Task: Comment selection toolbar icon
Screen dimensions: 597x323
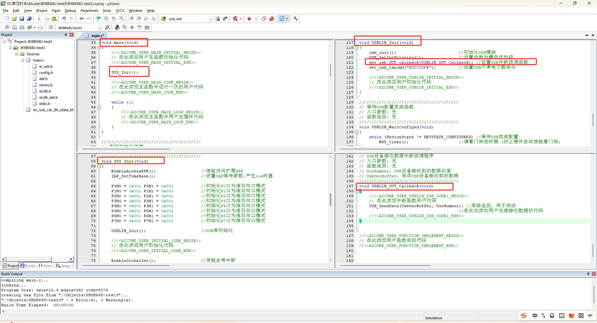Action: pos(146,19)
